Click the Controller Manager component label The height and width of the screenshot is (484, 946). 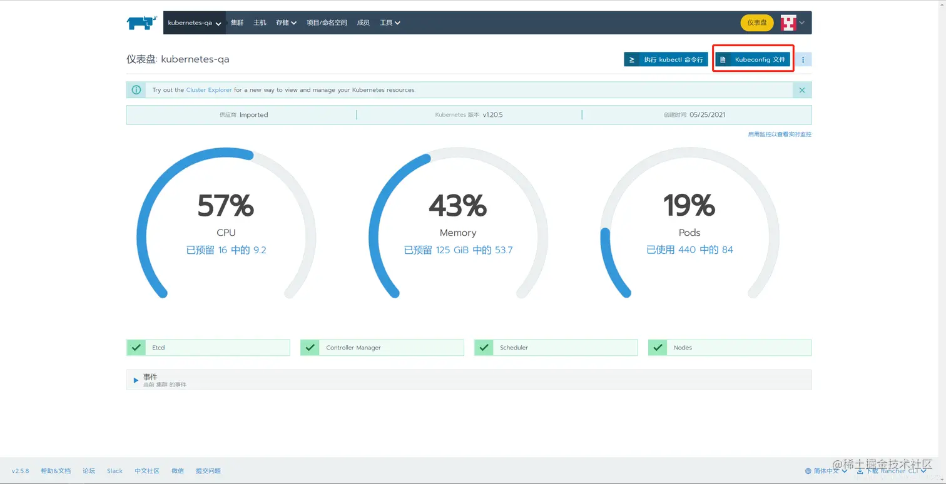click(x=353, y=348)
